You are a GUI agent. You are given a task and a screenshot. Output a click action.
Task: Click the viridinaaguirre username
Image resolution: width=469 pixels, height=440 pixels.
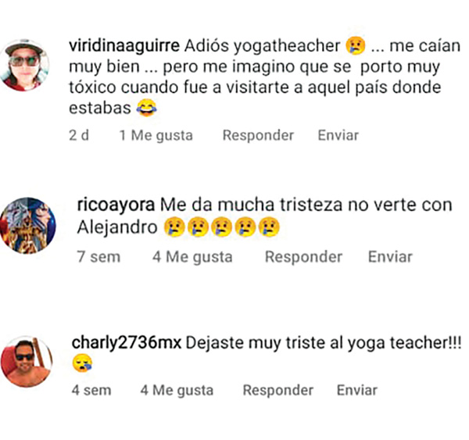124,46
